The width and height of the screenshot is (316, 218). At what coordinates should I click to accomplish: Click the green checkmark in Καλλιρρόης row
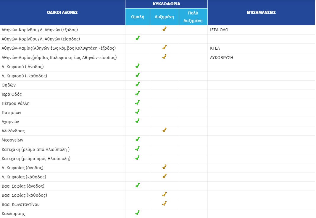(x=137, y=213)
